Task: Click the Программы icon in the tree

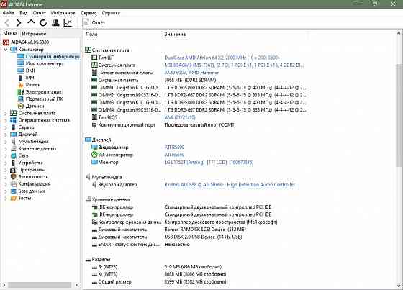Action: (x=14, y=170)
